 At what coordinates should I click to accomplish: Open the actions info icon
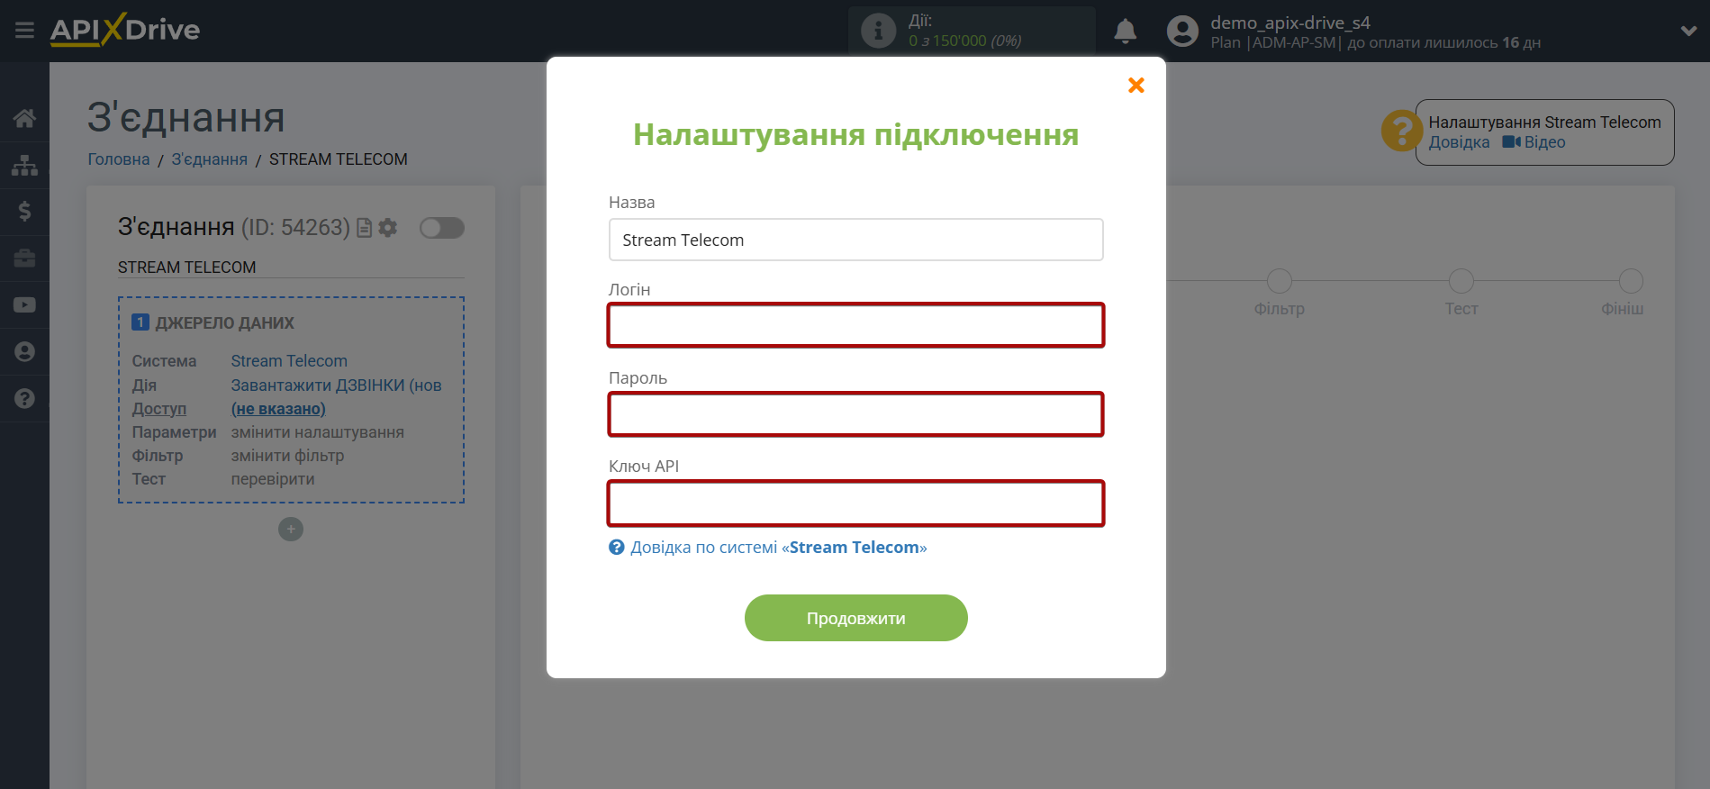[x=878, y=31]
